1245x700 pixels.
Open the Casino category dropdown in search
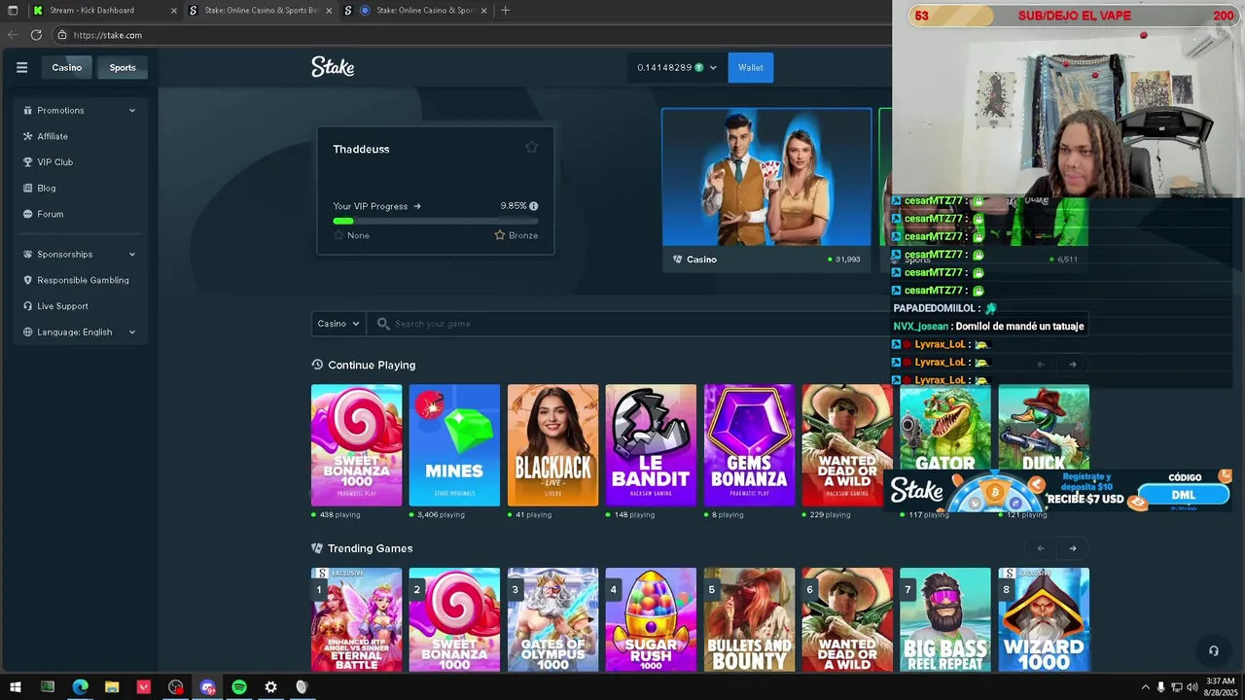click(x=338, y=324)
